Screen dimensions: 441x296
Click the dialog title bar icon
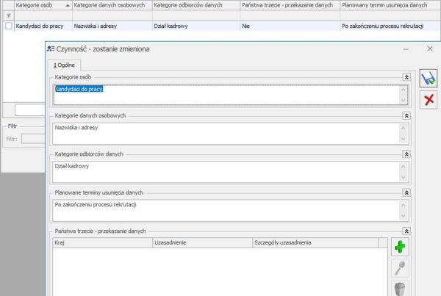(x=50, y=48)
